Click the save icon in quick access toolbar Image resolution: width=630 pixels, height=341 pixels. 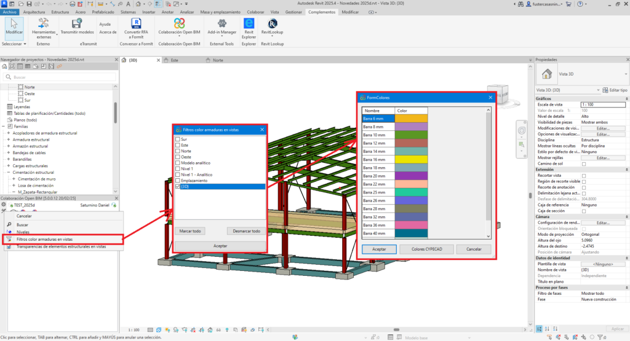click(29, 4)
